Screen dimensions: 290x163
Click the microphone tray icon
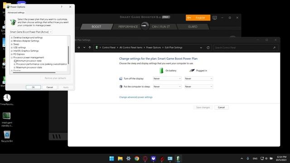point(248,158)
